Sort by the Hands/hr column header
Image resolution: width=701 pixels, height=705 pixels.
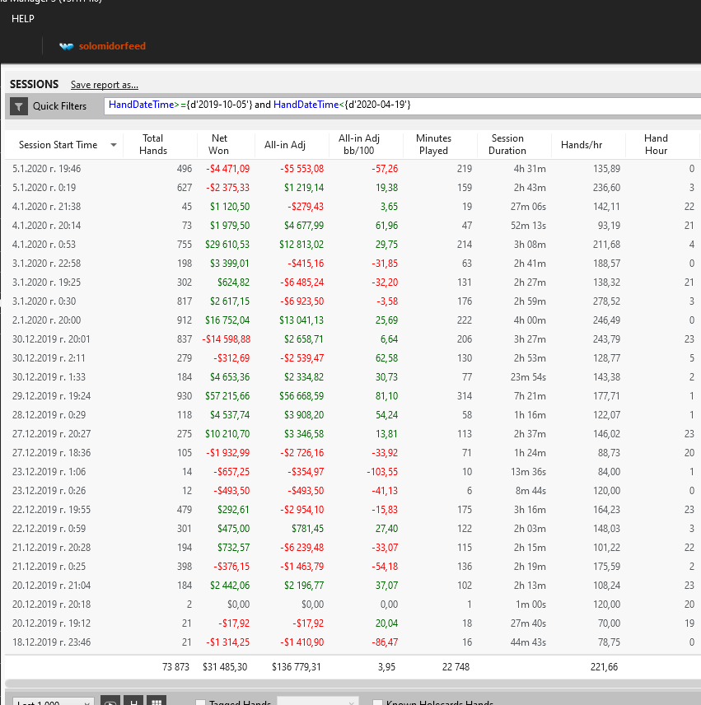click(x=581, y=145)
